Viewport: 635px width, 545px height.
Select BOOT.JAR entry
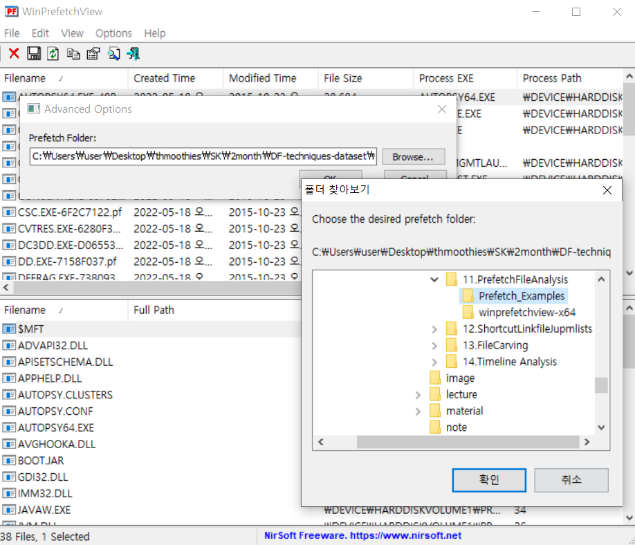pos(151,461)
